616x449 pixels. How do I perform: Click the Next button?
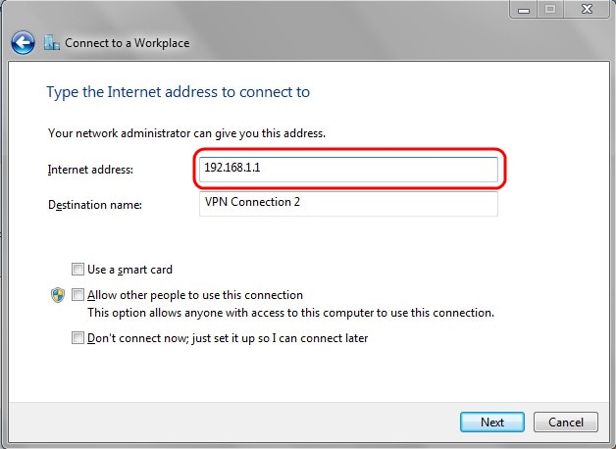coord(491,423)
